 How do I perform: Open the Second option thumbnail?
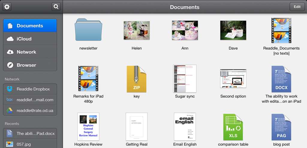coord(233,78)
